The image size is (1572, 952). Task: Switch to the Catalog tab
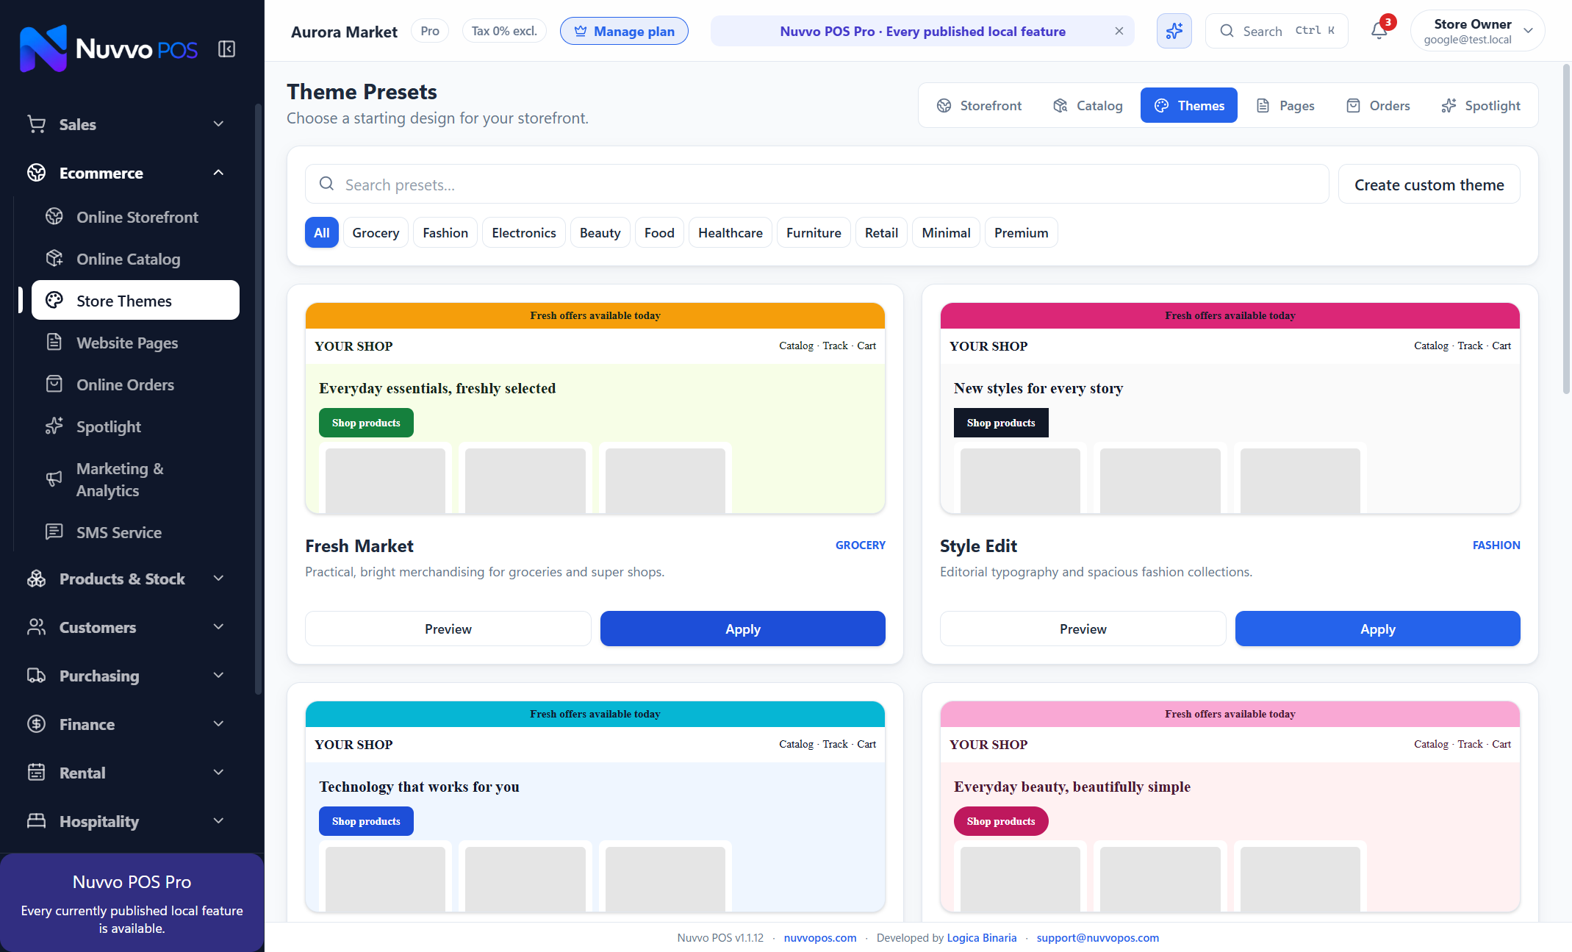1088,105
